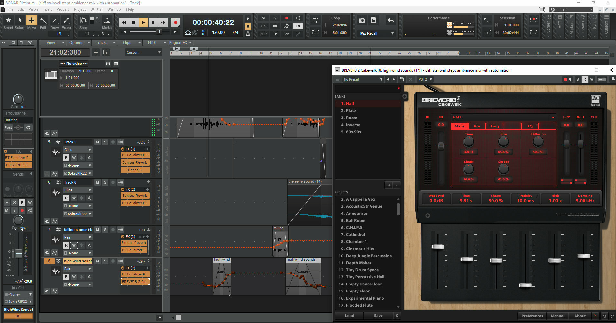
Task: Open the Utilities menu
Action: [x=97, y=9]
